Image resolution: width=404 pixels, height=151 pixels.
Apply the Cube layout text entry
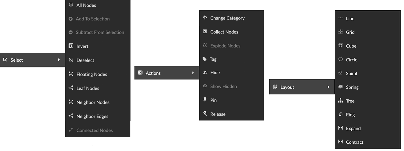[351, 46]
